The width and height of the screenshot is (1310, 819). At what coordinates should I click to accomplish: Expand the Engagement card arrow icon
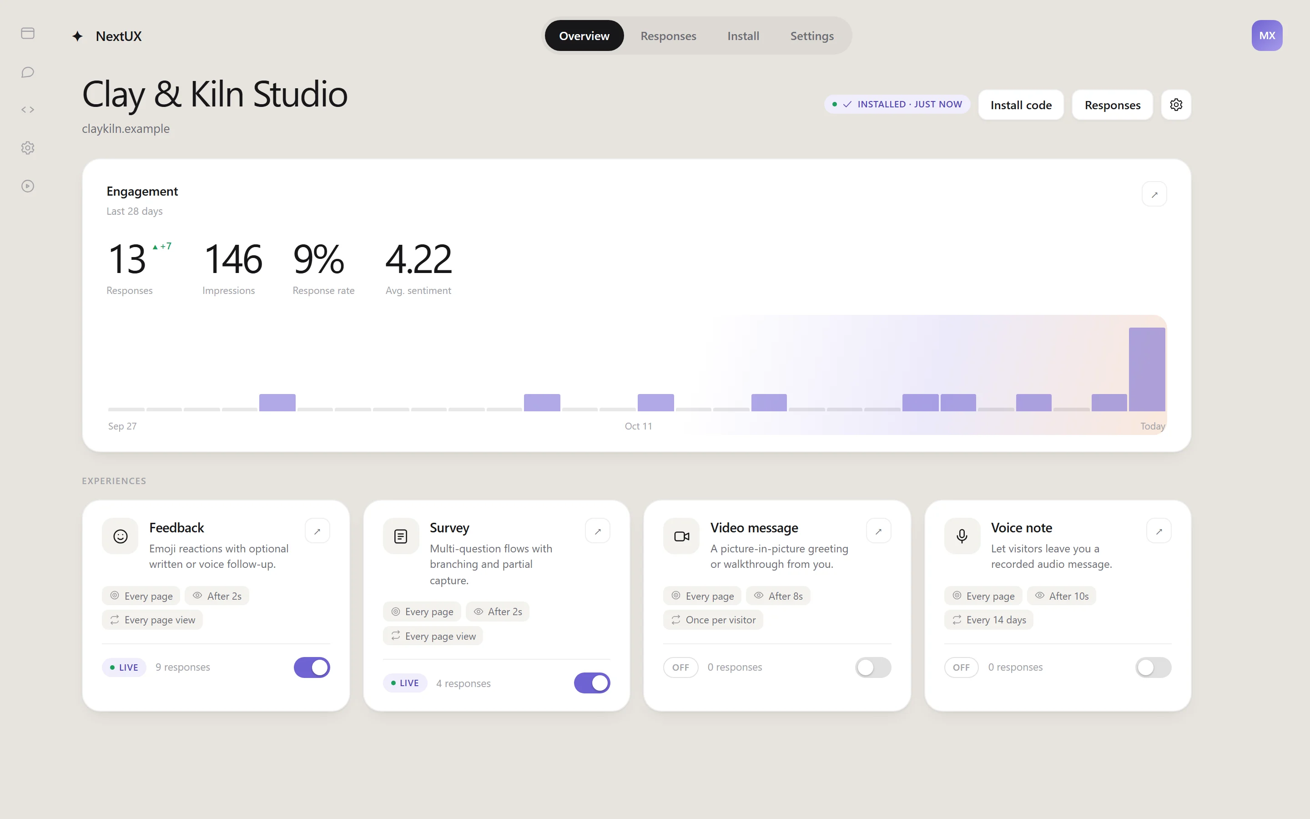(1154, 194)
